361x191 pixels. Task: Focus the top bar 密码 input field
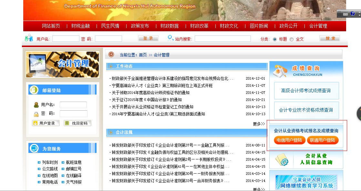click(108, 39)
